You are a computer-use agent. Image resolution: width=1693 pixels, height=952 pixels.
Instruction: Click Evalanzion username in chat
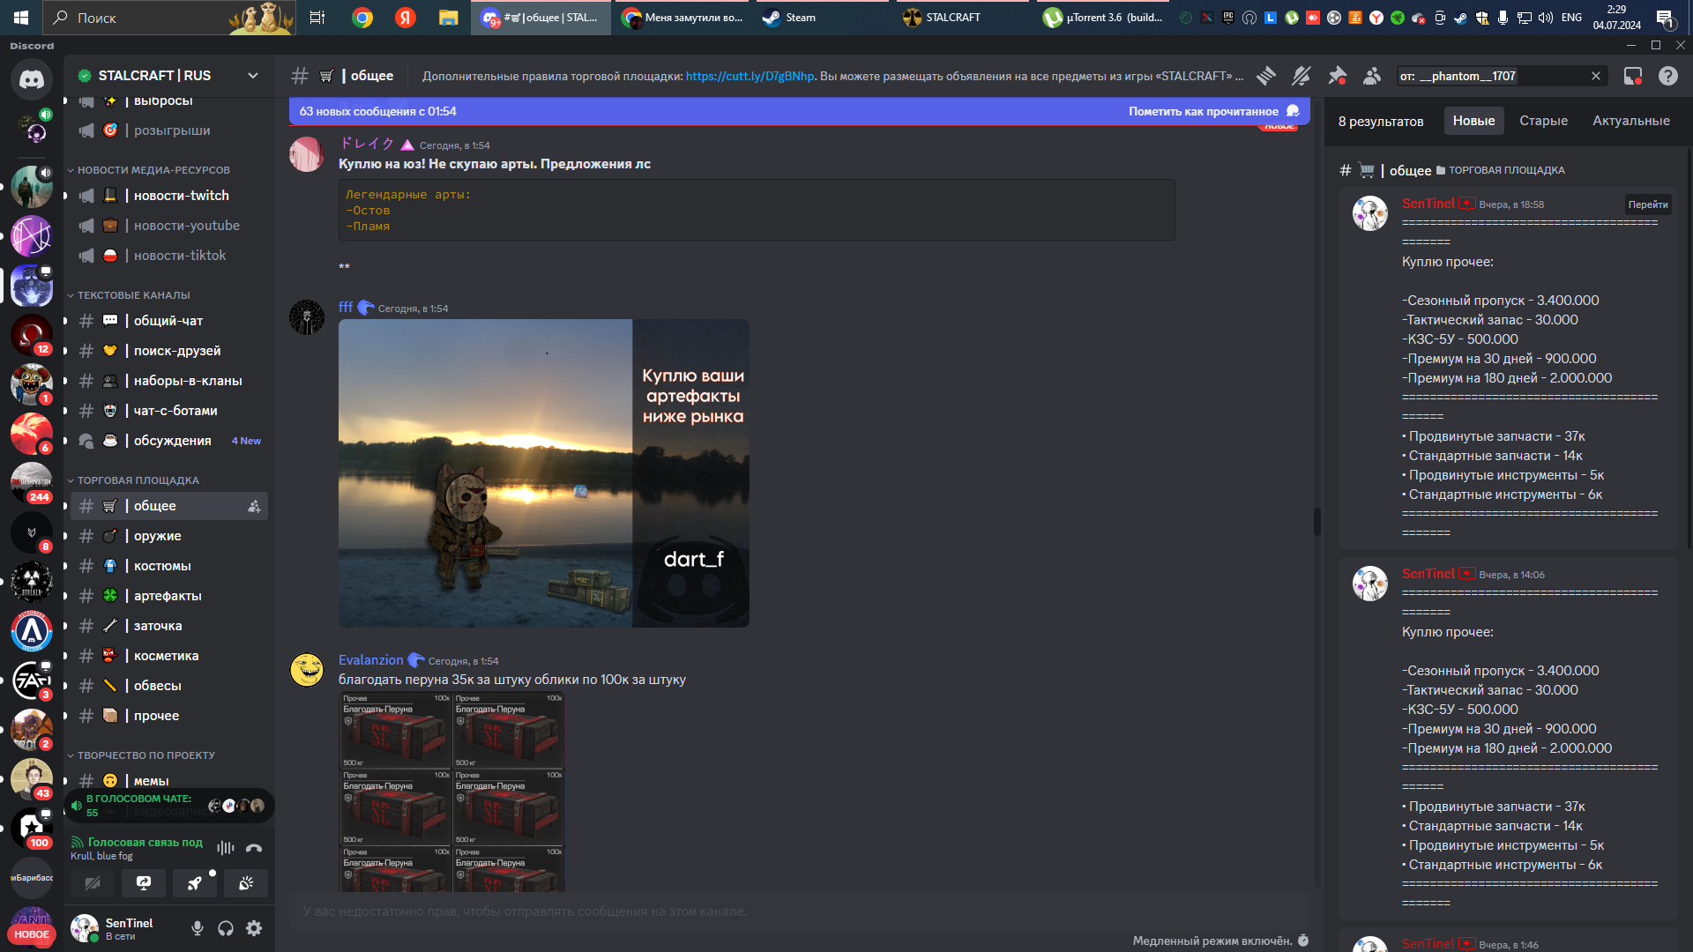[370, 660]
